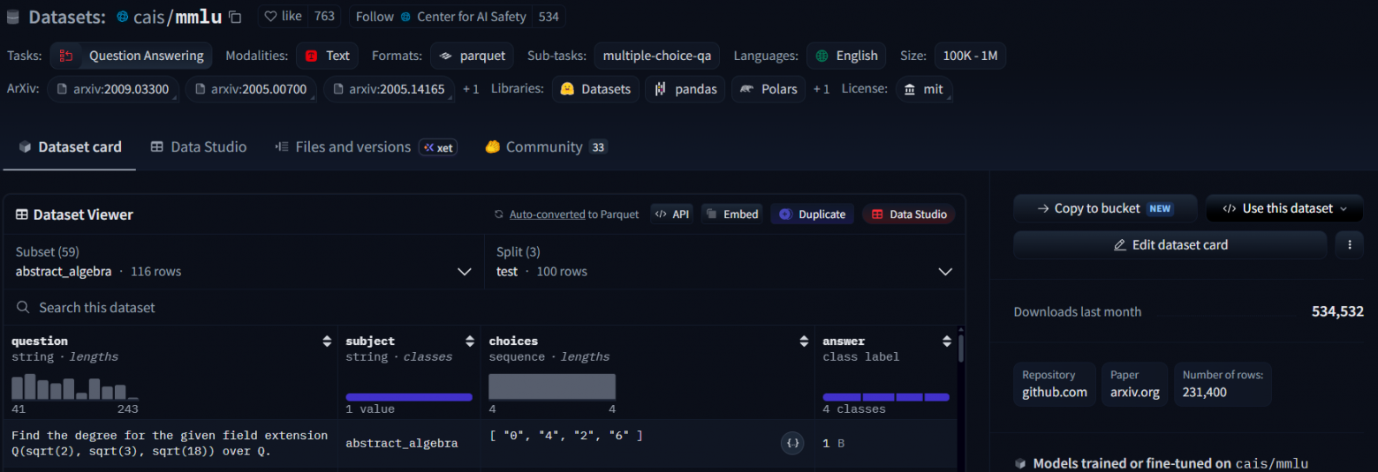Select the parquet format tag

point(472,56)
